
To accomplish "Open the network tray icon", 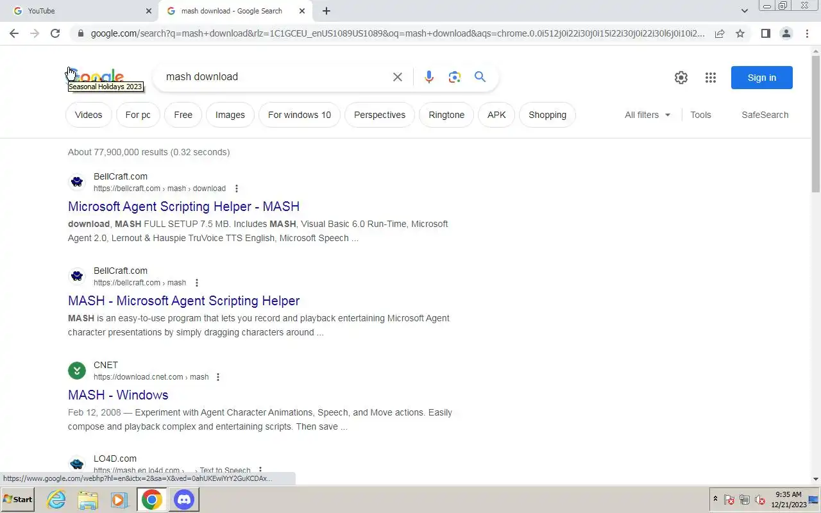I will [x=745, y=500].
